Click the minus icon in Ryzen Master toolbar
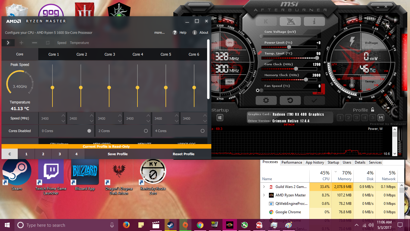Viewport: 410px width, 231px height. [34, 43]
